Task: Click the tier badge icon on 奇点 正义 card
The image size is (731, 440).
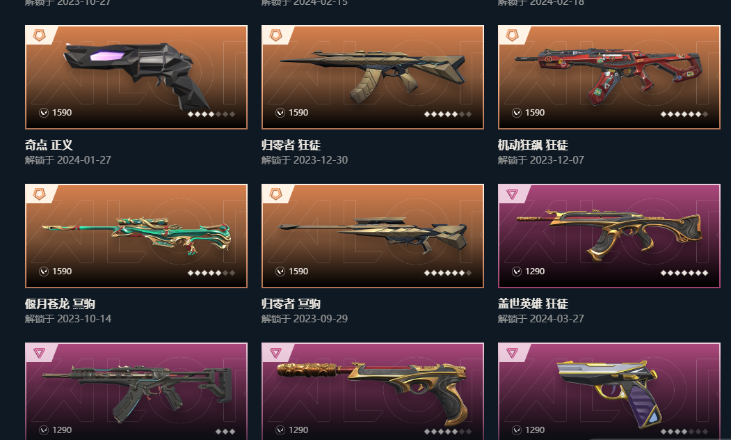Action: click(x=40, y=35)
